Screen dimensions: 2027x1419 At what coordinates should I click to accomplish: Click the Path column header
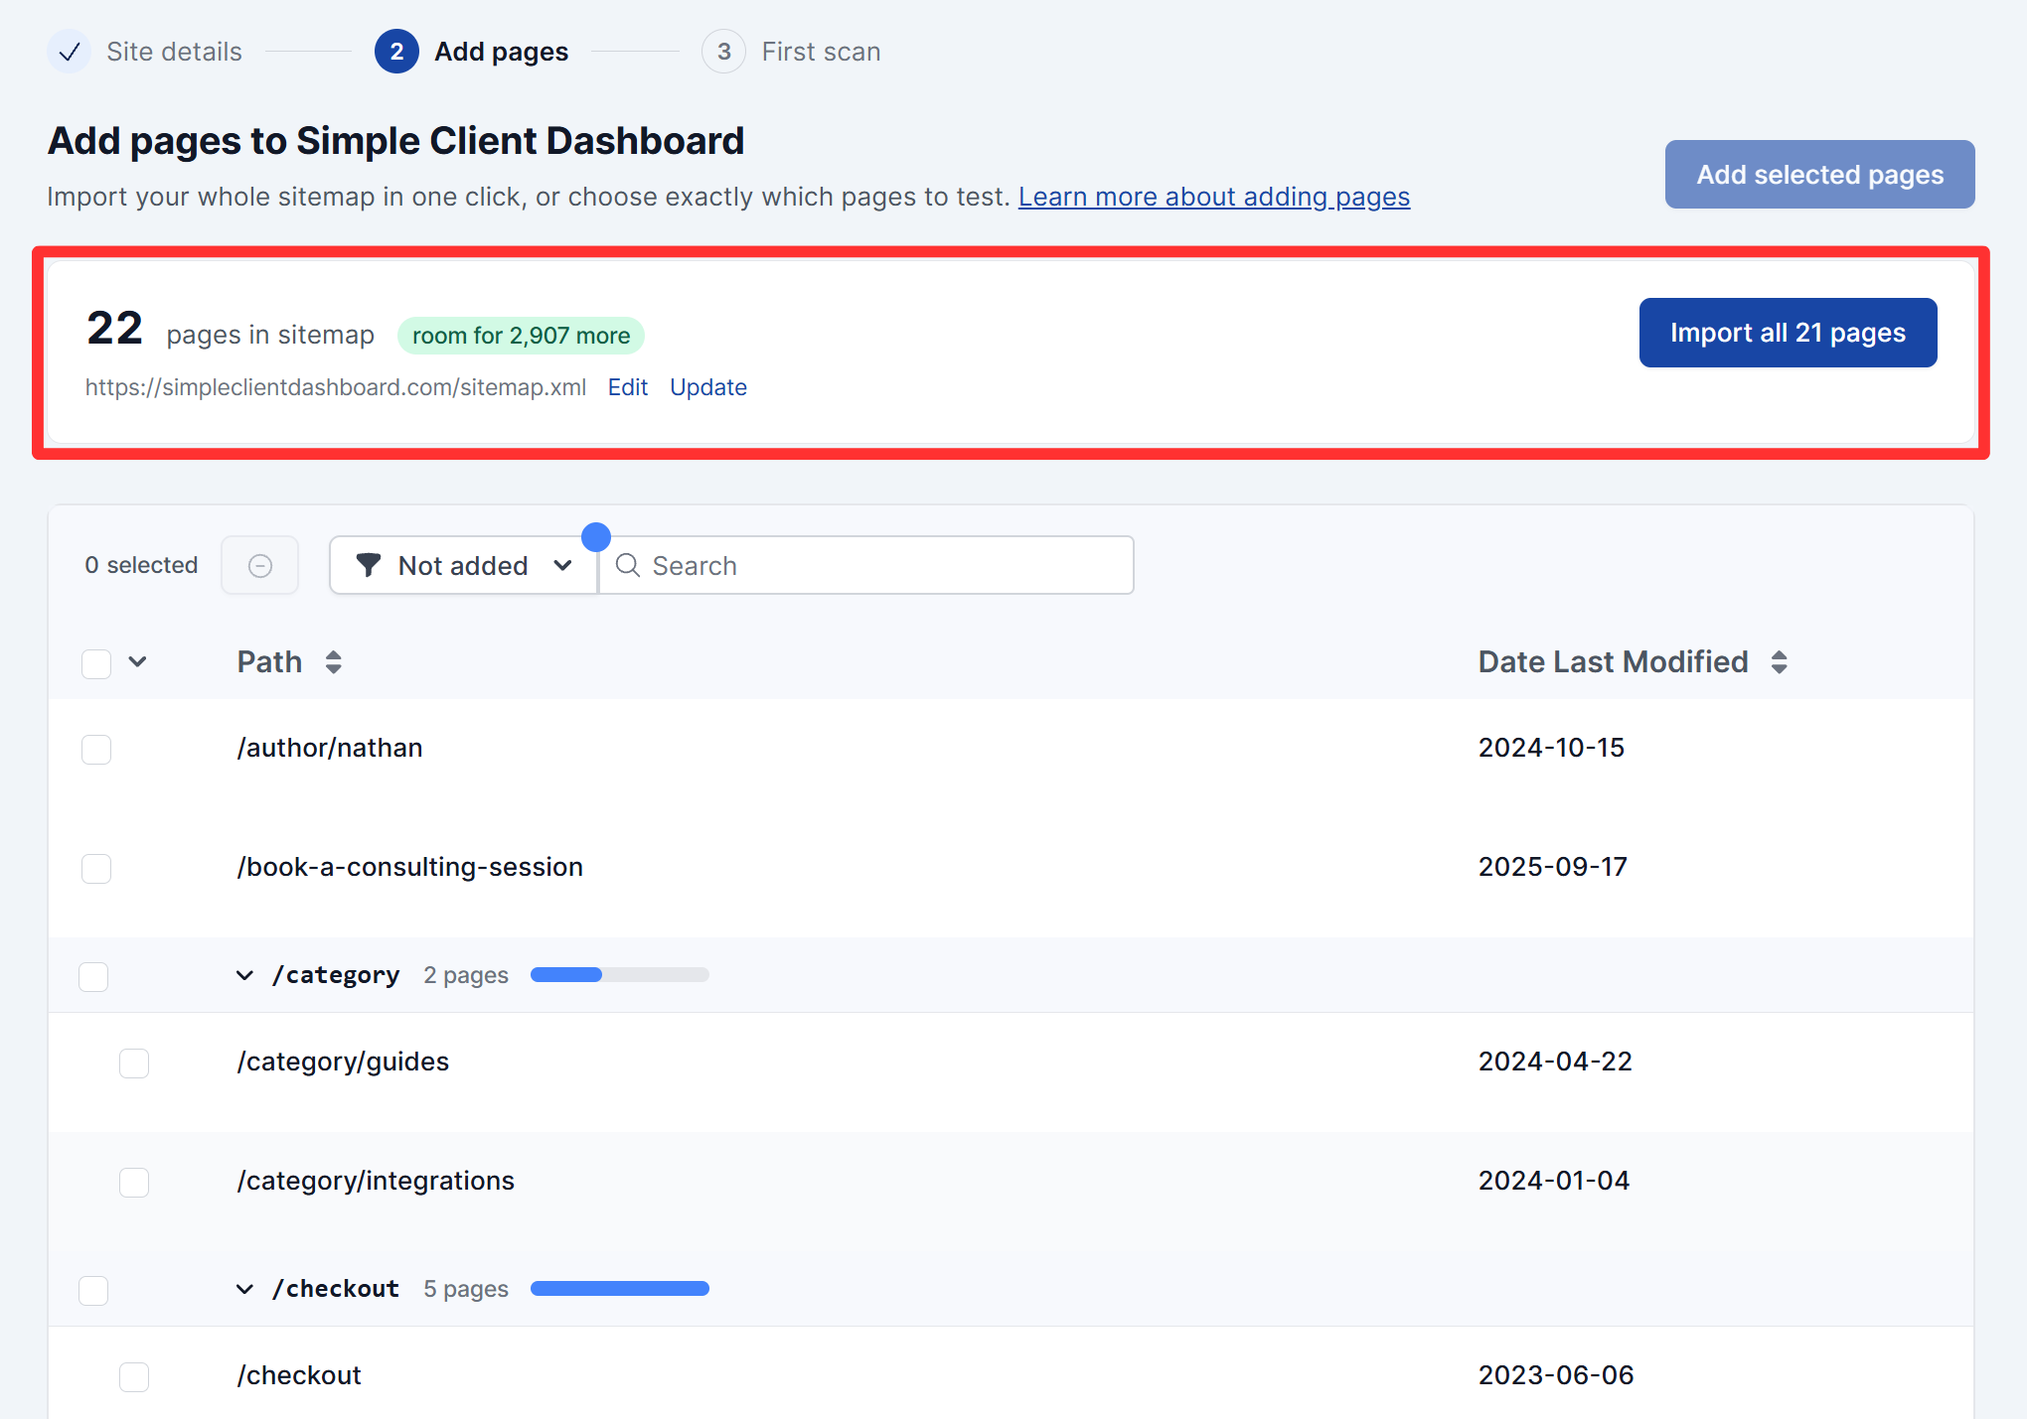coord(269,662)
